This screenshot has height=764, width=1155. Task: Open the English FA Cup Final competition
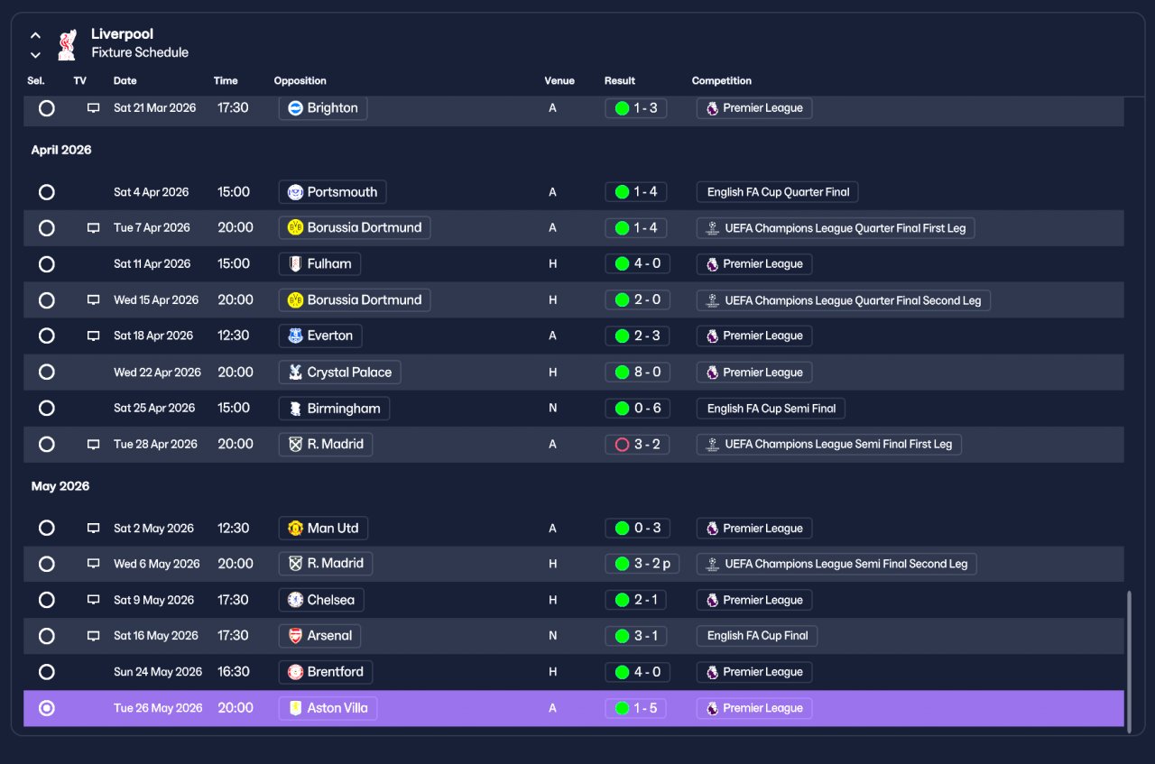click(757, 636)
